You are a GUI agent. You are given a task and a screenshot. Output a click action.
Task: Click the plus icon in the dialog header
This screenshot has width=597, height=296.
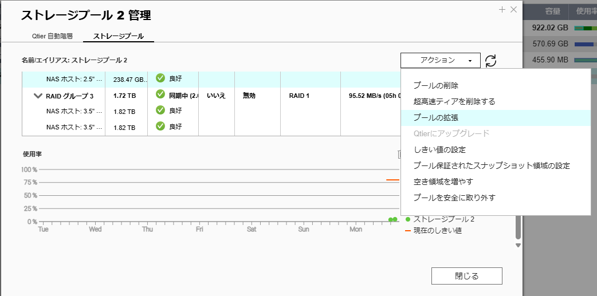(x=502, y=10)
